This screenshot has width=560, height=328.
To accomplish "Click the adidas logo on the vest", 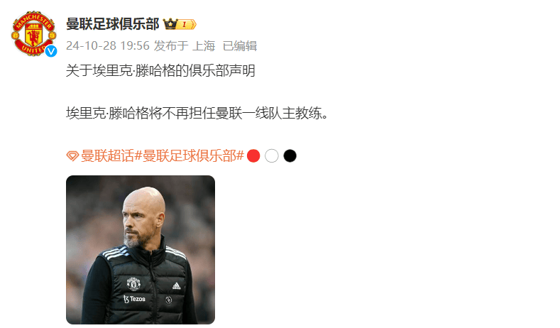I will pyautogui.click(x=177, y=286).
